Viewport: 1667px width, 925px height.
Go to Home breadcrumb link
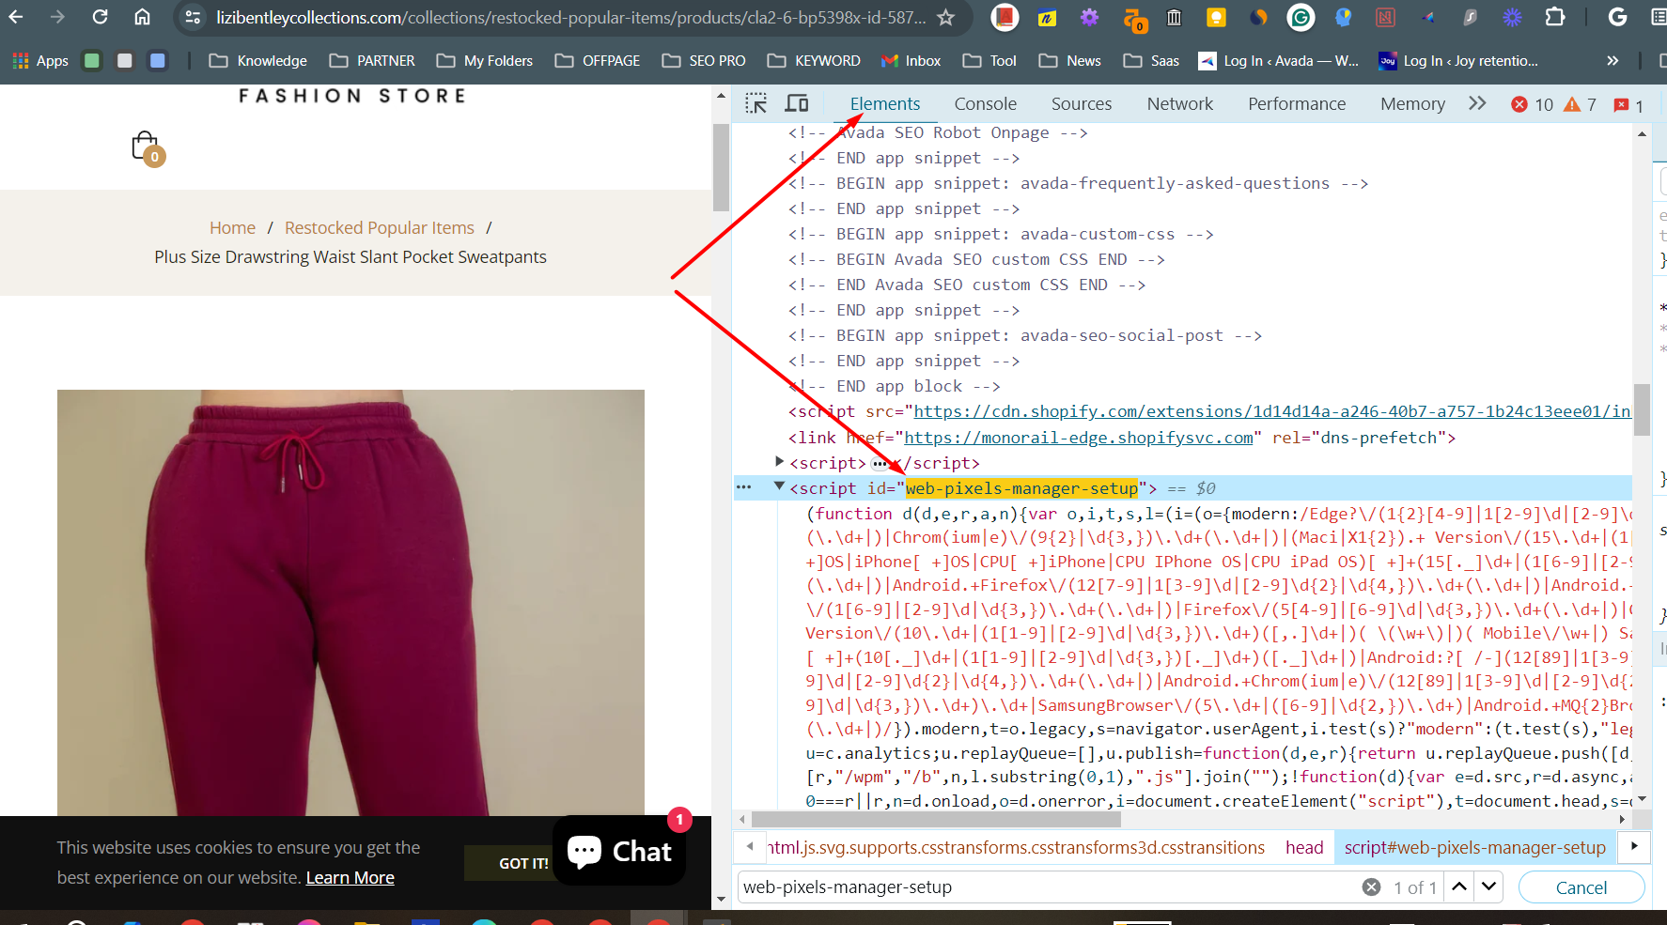232,228
